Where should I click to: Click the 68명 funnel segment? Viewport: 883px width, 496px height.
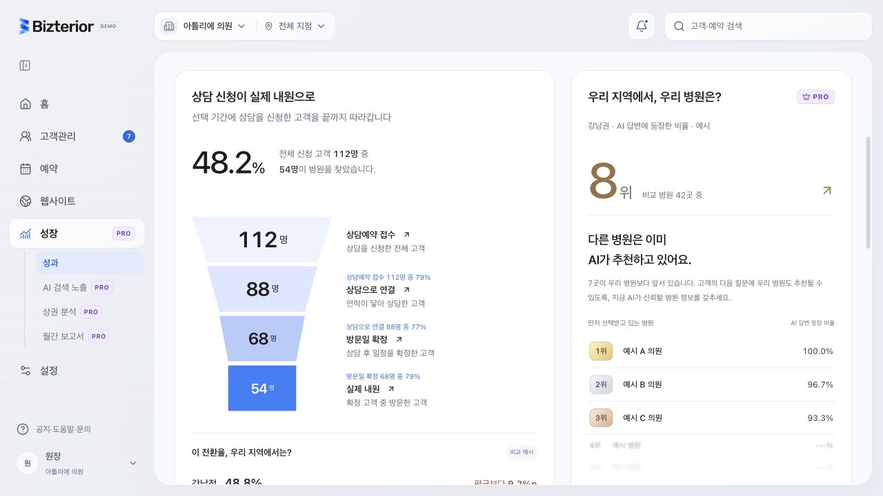(x=262, y=339)
